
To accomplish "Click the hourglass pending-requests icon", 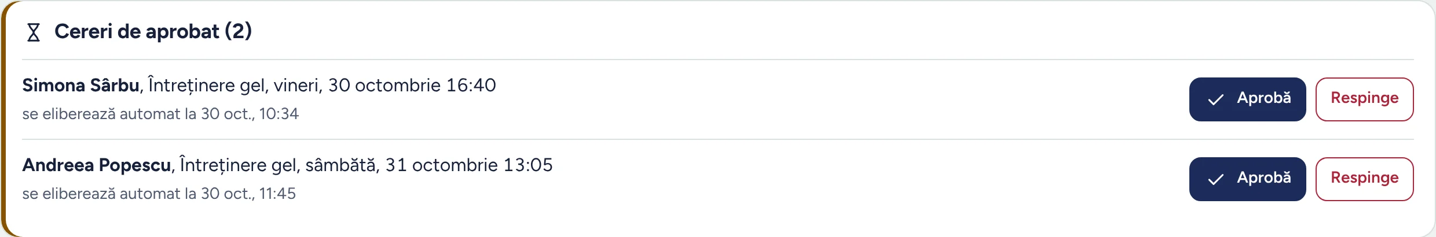I will (34, 32).
